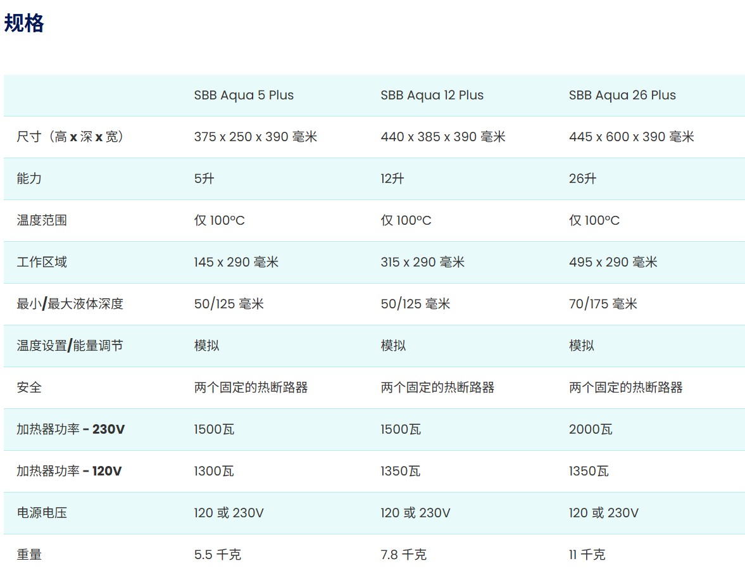Screen dimensions: 745x573
Task: Click the 规格 heading
Action: click(x=24, y=23)
